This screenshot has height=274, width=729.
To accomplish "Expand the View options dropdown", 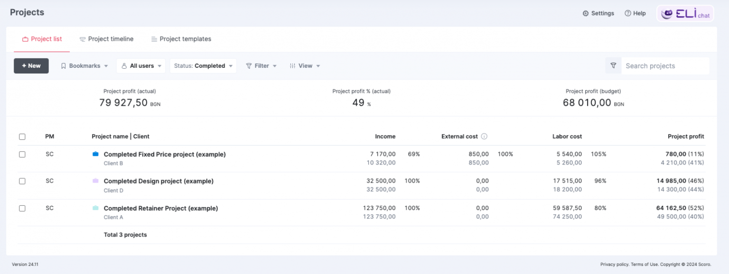I will click(305, 66).
